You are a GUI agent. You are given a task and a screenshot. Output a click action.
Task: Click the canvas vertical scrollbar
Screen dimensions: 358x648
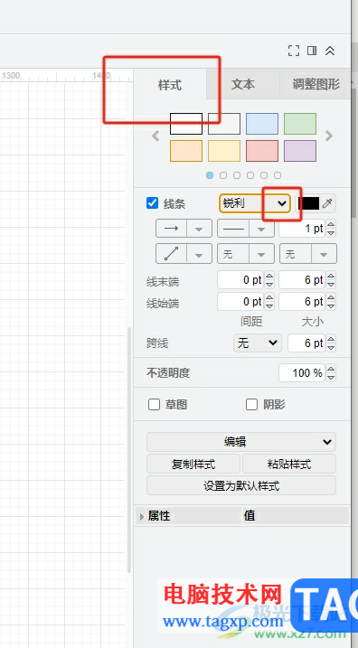129,450
